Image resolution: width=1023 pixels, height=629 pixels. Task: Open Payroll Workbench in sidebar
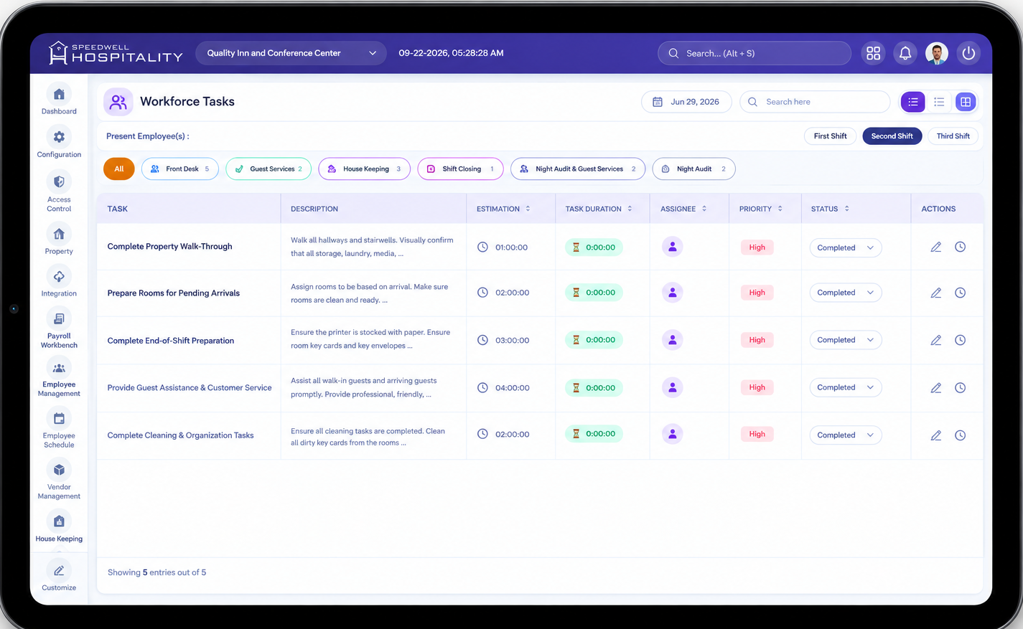(59, 328)
